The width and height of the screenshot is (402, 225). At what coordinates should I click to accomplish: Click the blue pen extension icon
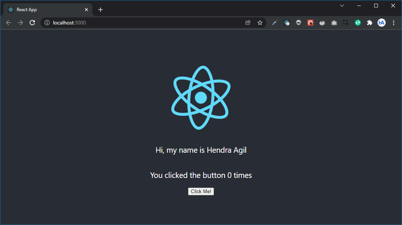point(274,23)
